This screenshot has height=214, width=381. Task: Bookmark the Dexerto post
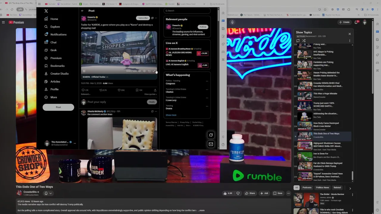click(x=139, y=90)
